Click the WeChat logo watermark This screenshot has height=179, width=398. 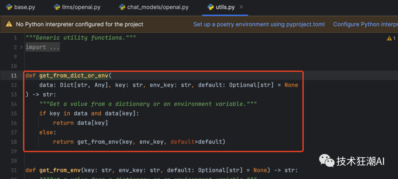326,161
